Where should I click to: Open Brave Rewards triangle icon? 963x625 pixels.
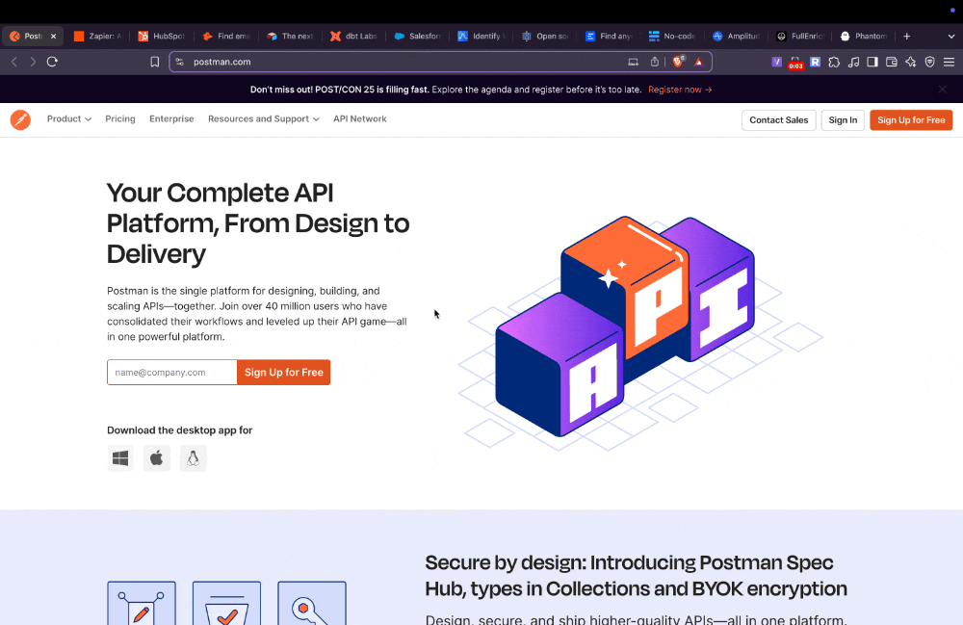click(x=698, y=62)
